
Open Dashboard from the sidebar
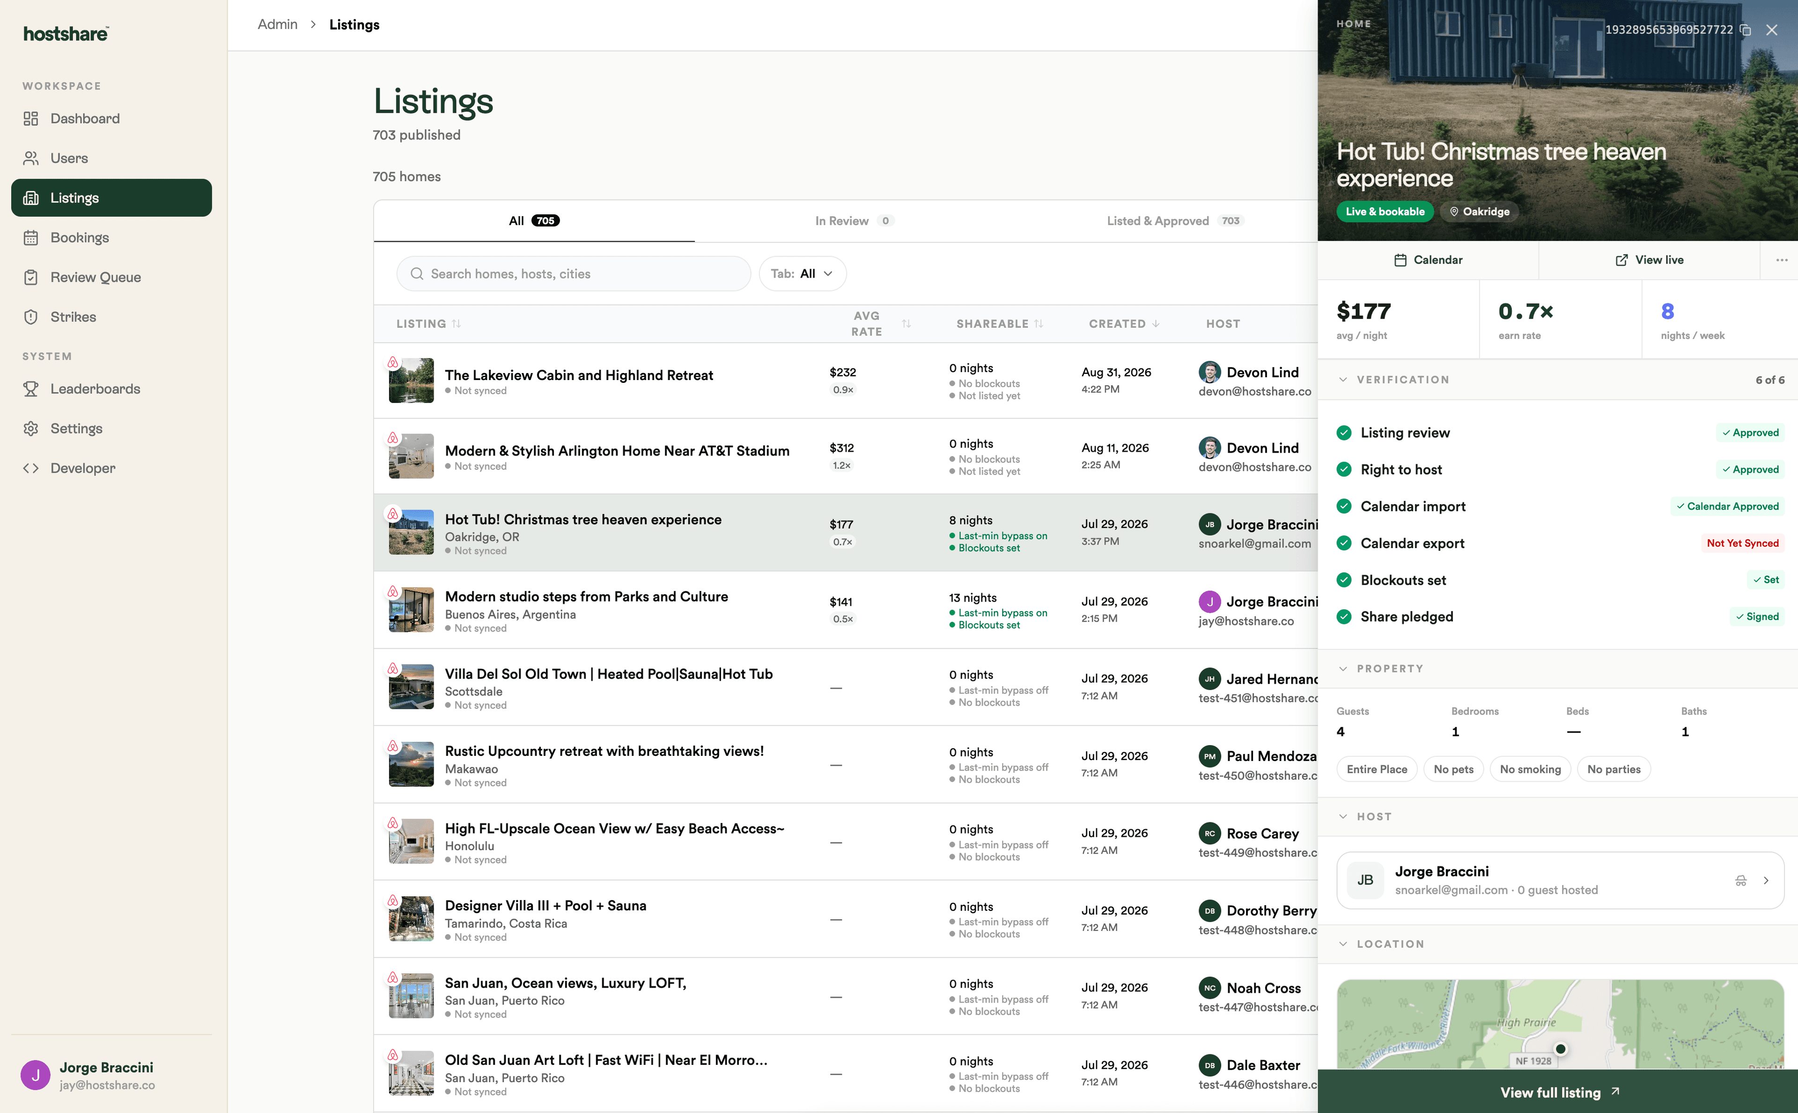point(111,118)
